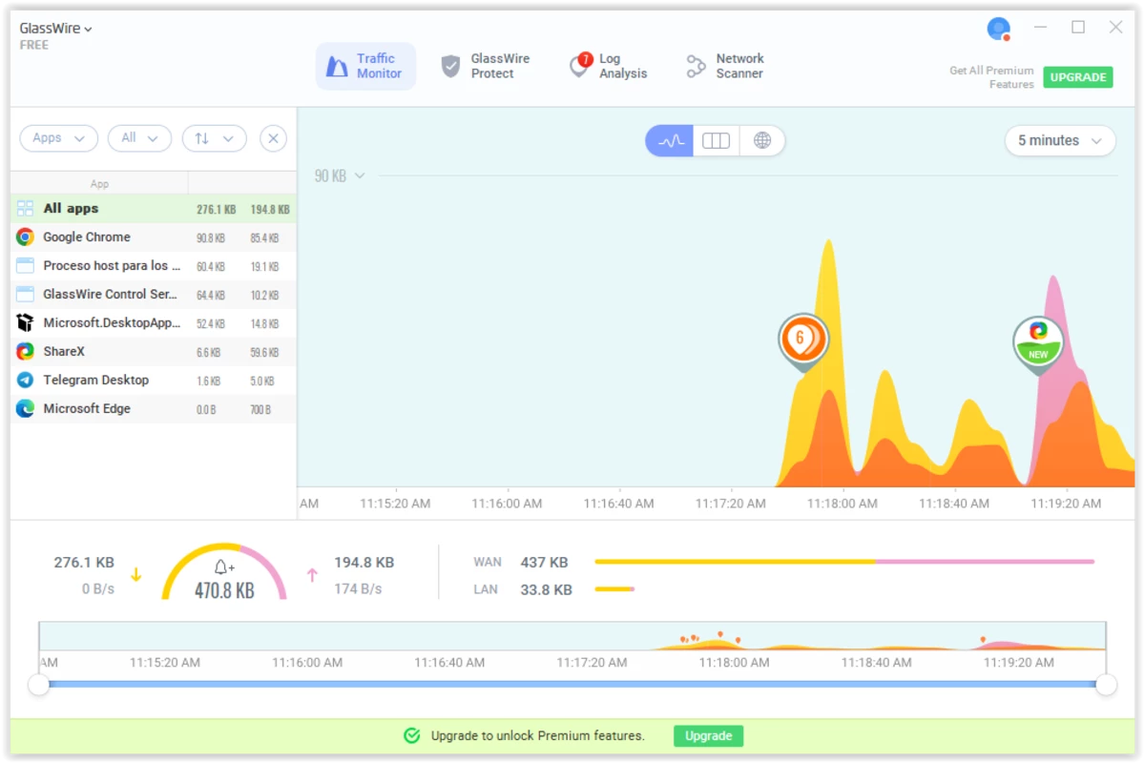Screen dimensions: 1144x763
Task: Click the alert bell icon in gauge
Action: (x=224, y=567)
